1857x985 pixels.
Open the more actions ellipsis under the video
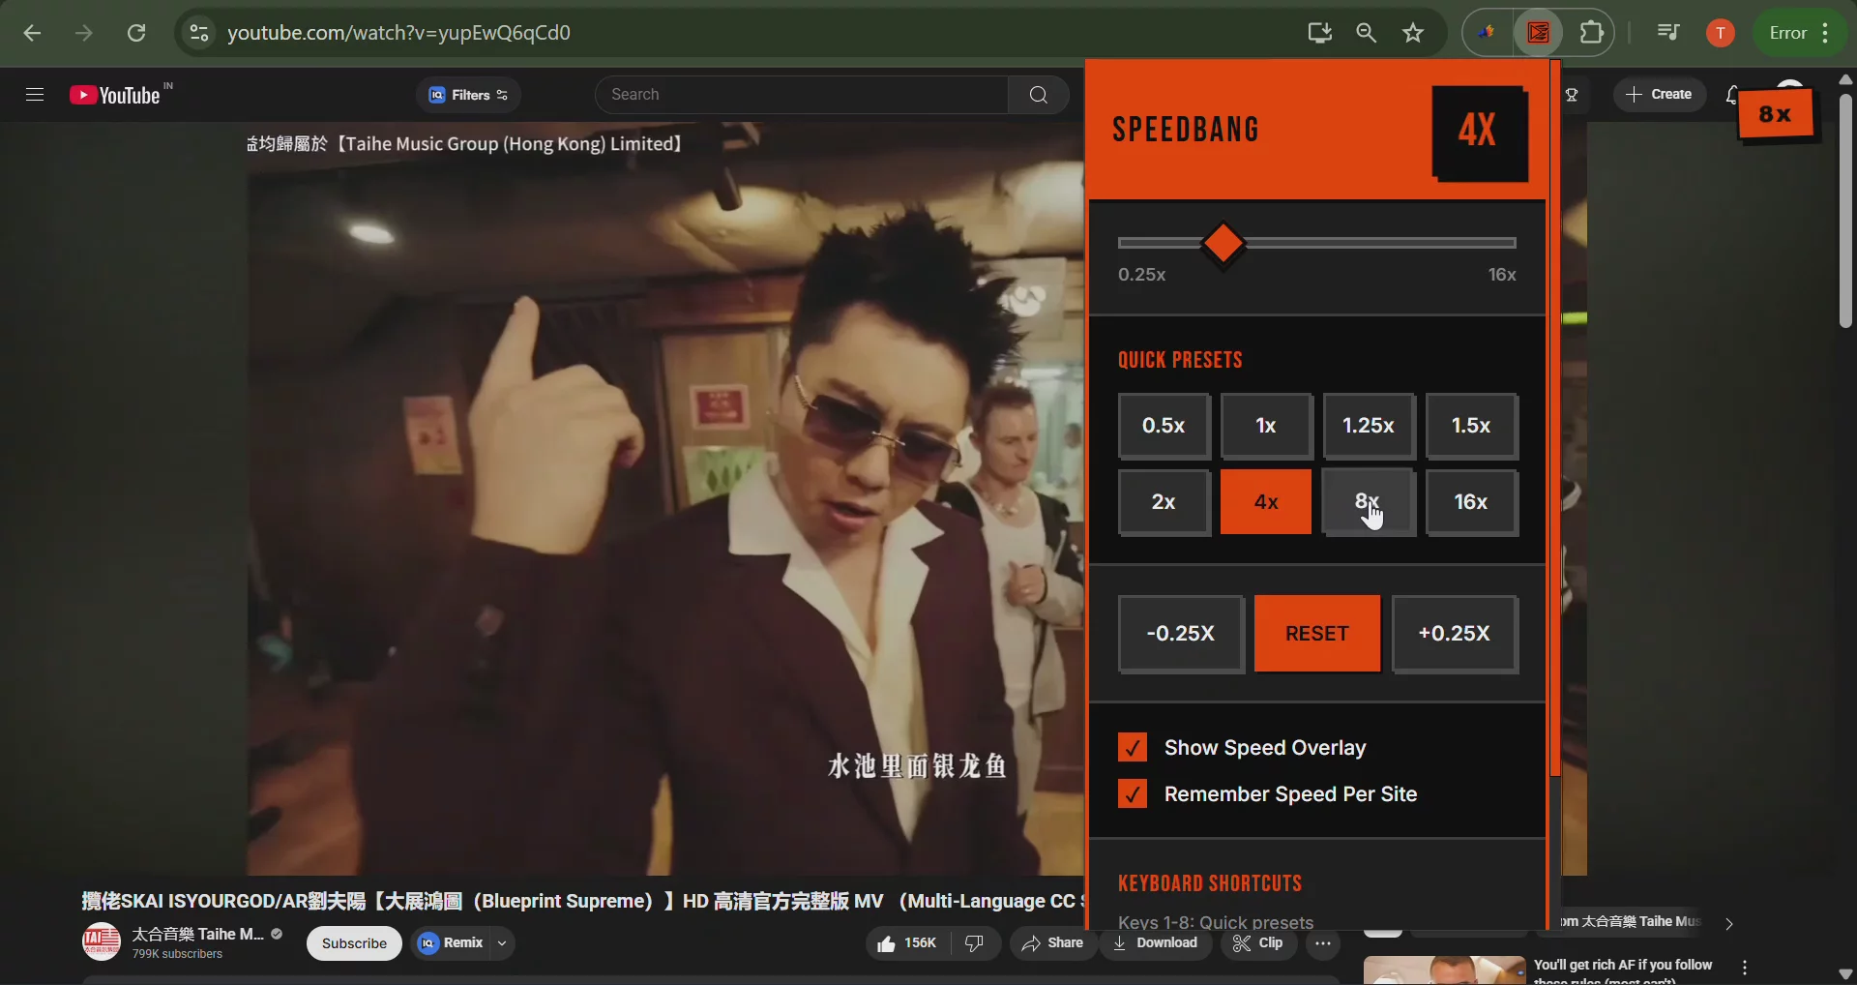tap(1323, 943)
